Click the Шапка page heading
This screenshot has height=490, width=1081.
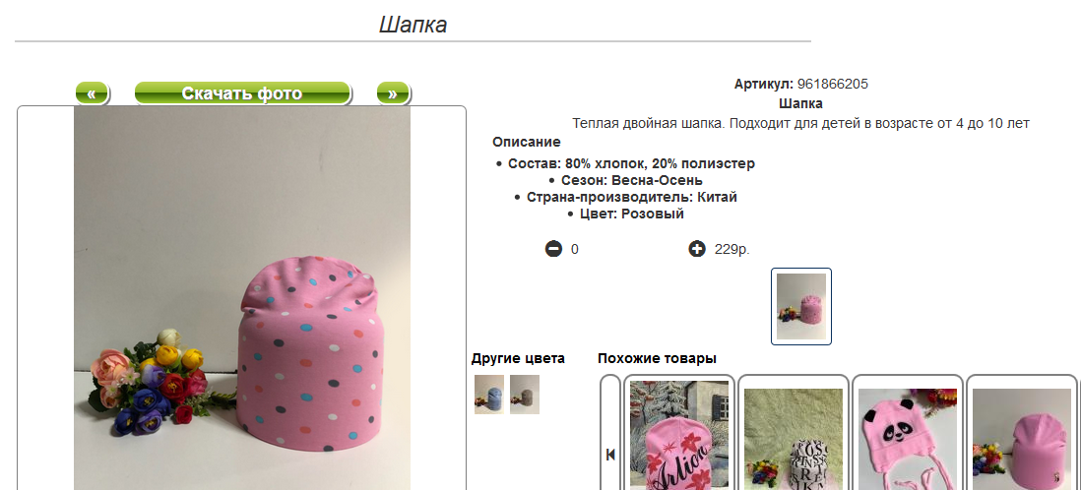coord(413,25)
